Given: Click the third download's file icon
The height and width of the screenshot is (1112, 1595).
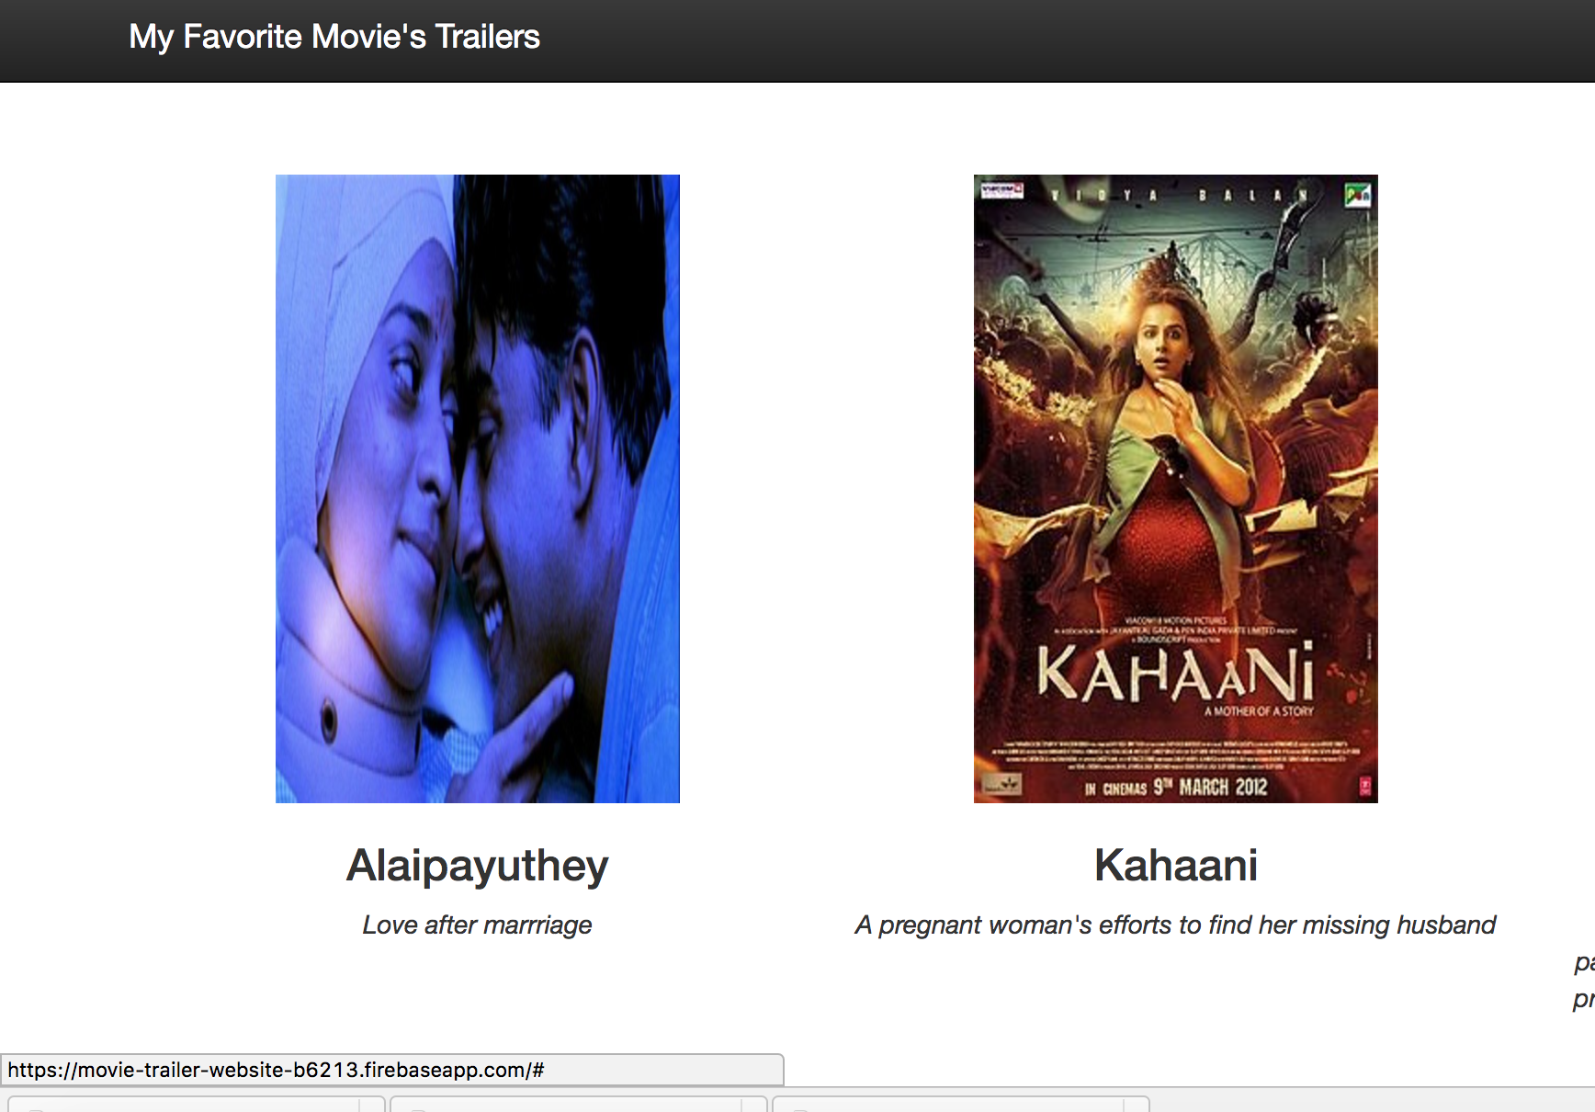Looking at the screenshot, I should [x=799, y=1108].
